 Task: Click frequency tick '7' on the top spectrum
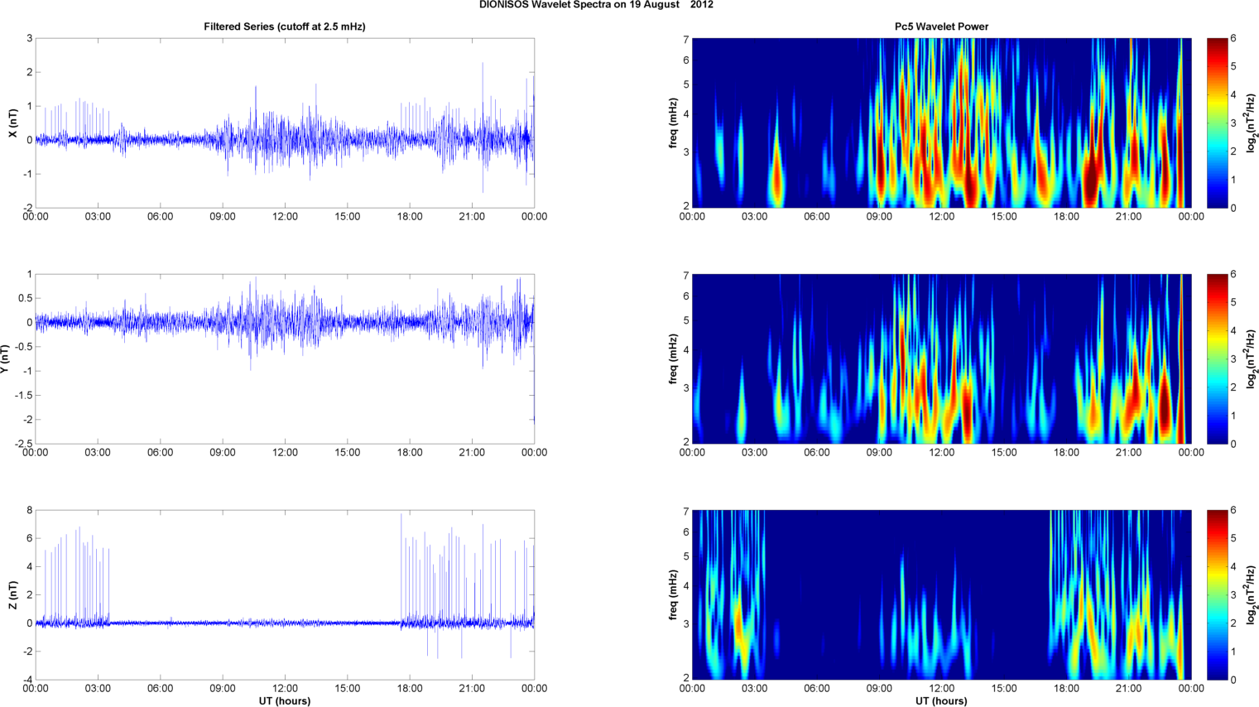click(x=686, y=40)
